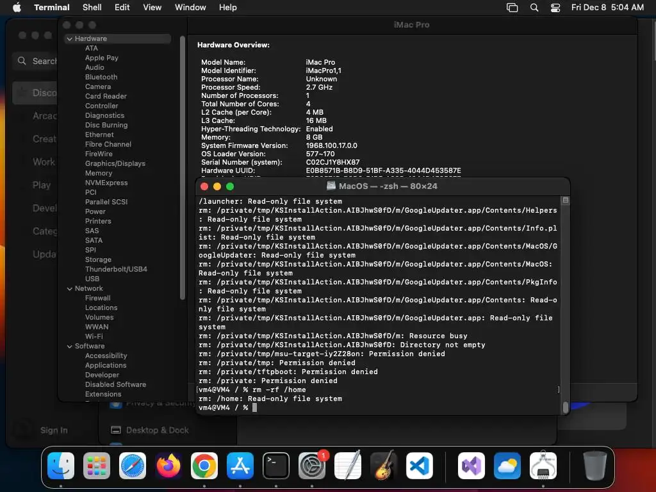Select Accessibility under Software

(106, 356)
